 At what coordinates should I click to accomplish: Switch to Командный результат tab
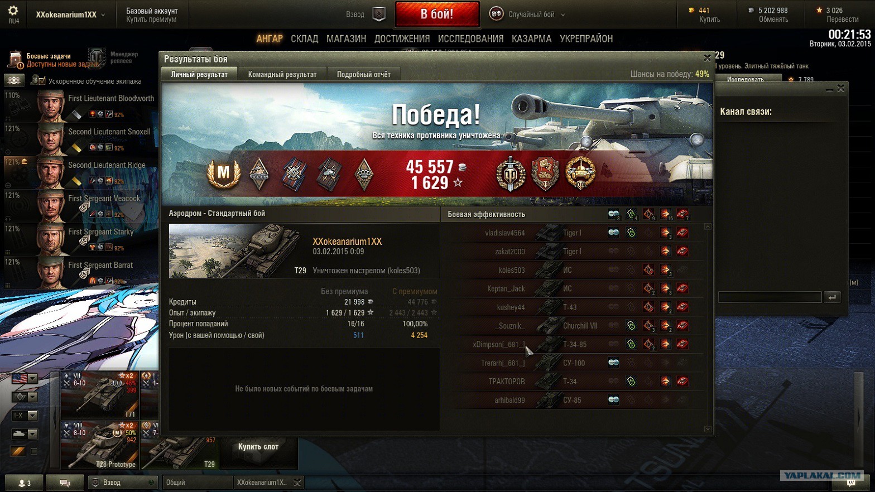pyautogui.click(x=282, y=74)
